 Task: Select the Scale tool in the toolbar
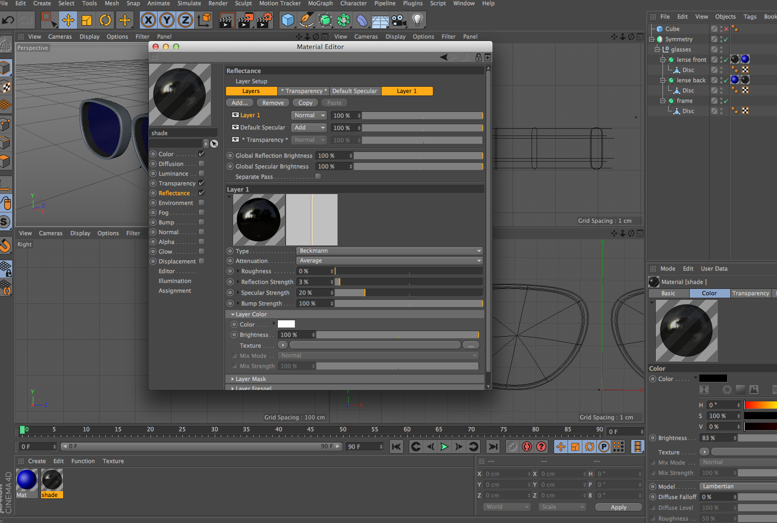(87, 21)
